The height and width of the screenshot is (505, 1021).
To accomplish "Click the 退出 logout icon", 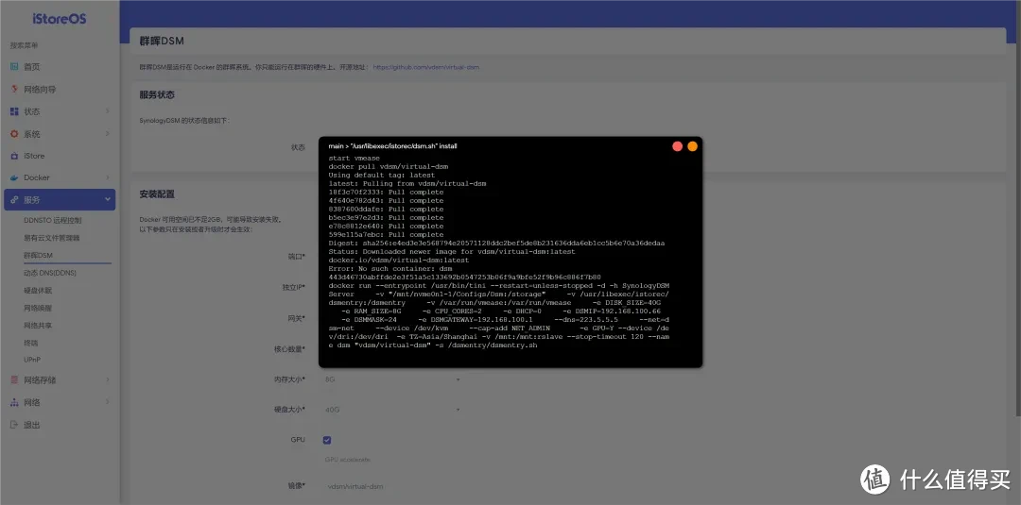I will (14, 425).
